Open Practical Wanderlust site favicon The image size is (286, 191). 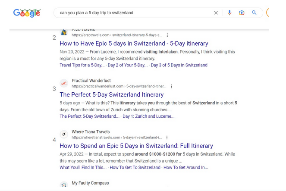click(x=64, y=83)
